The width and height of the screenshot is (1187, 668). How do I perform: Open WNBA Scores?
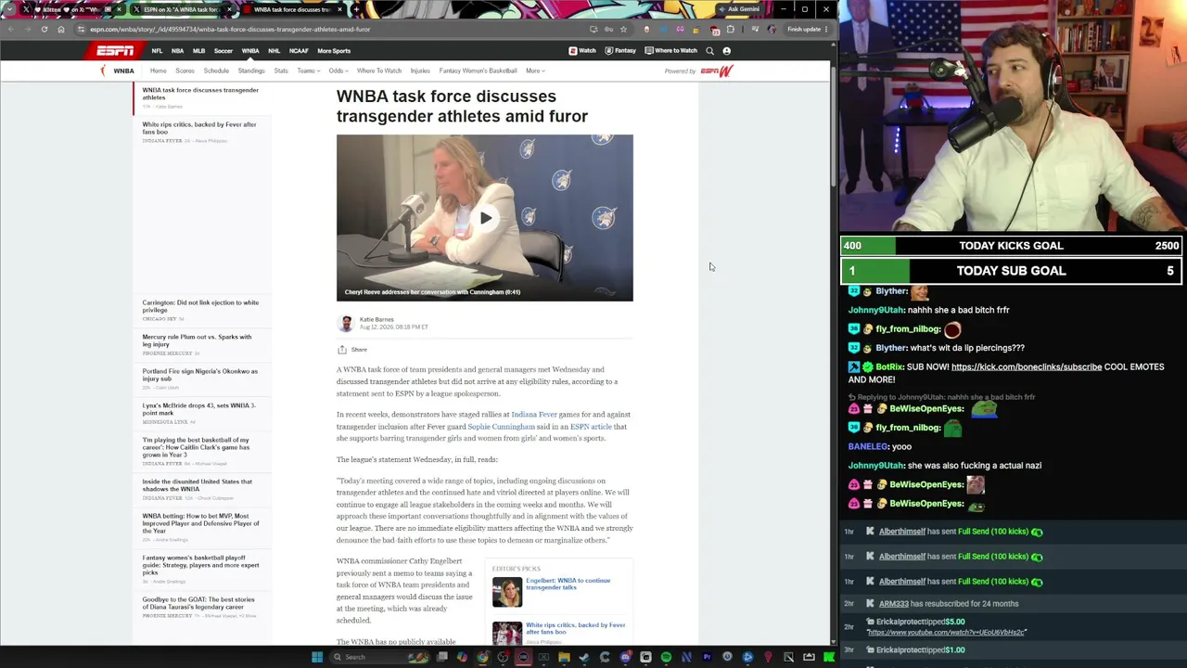tap(185, 71)
